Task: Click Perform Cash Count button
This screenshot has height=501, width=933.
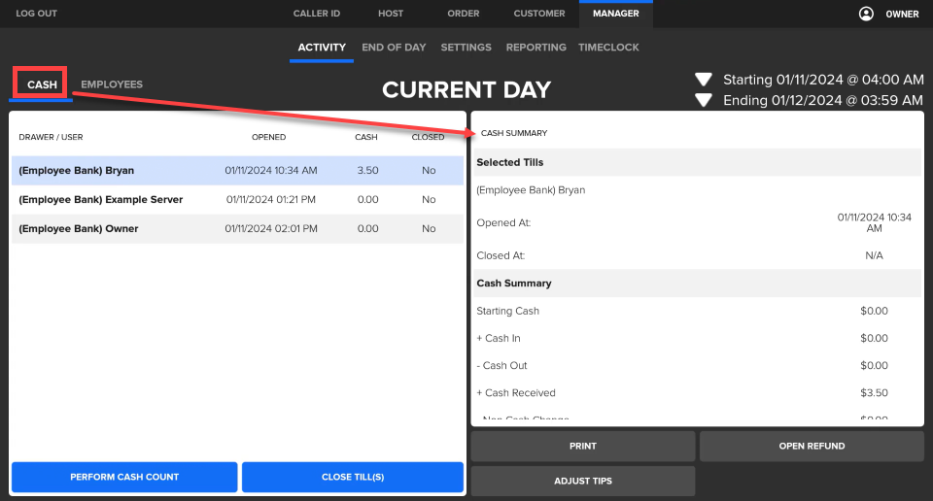Action: click(x=124, y=477)
